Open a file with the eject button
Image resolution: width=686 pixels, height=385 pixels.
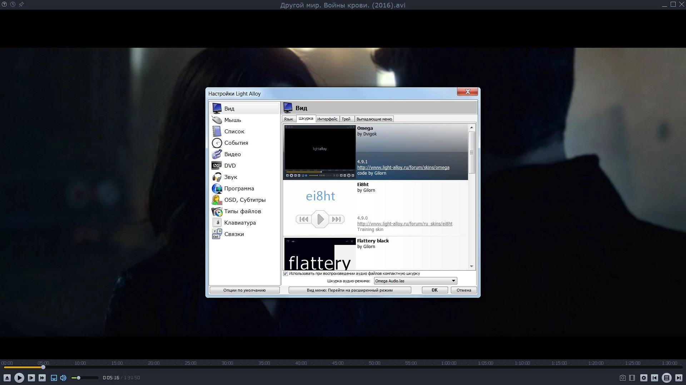[x=7, y=378]
